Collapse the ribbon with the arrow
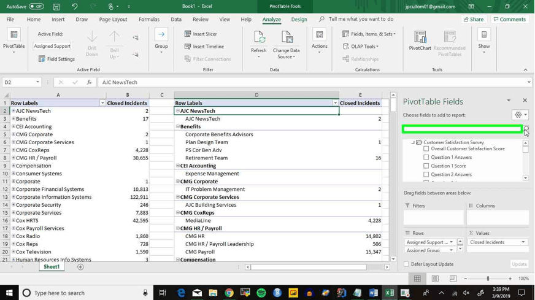Image resolution: width=535 pixels, height=300 pixels. tap(525, 69)
